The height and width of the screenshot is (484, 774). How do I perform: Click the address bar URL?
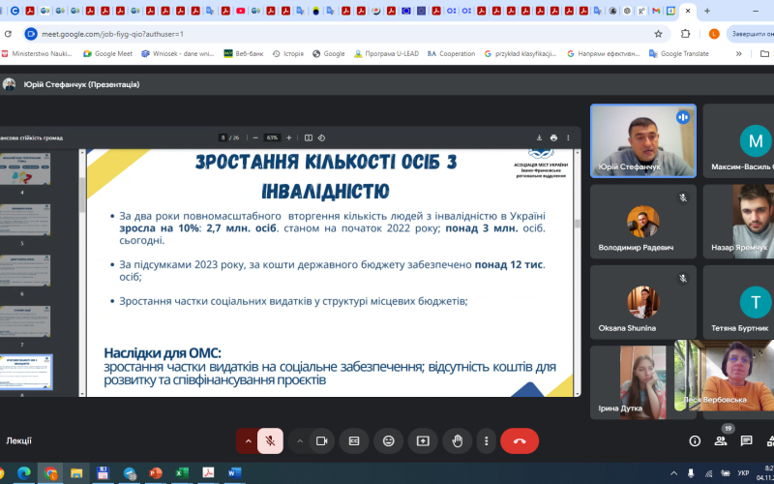112,34
